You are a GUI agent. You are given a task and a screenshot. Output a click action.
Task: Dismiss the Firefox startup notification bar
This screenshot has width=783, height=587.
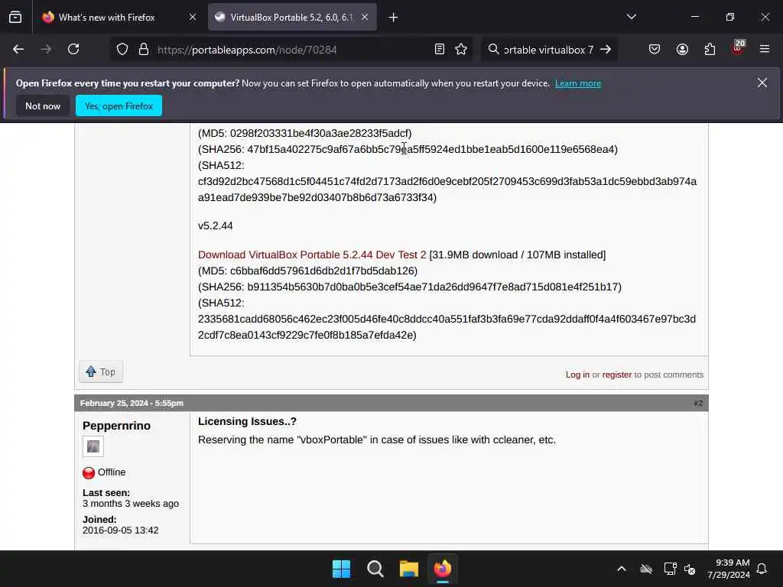[x=762, y=83]
